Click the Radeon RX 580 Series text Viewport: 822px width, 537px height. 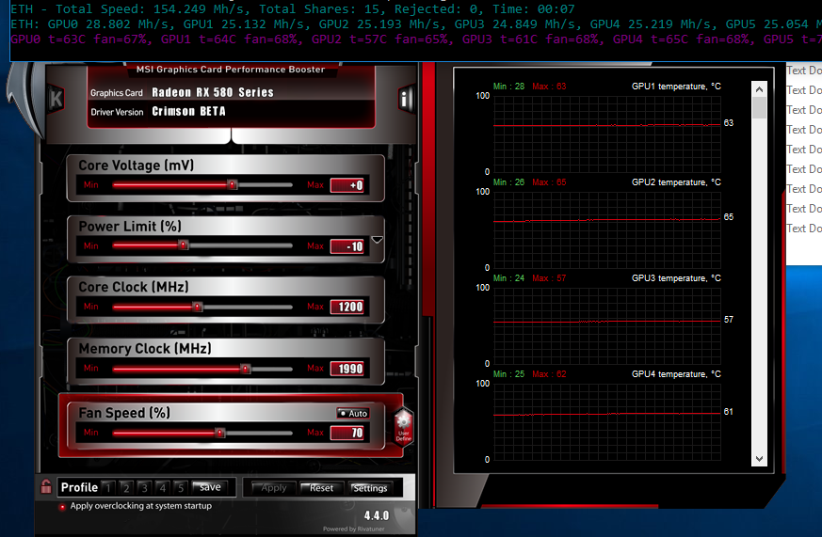[x=212, y=93]
